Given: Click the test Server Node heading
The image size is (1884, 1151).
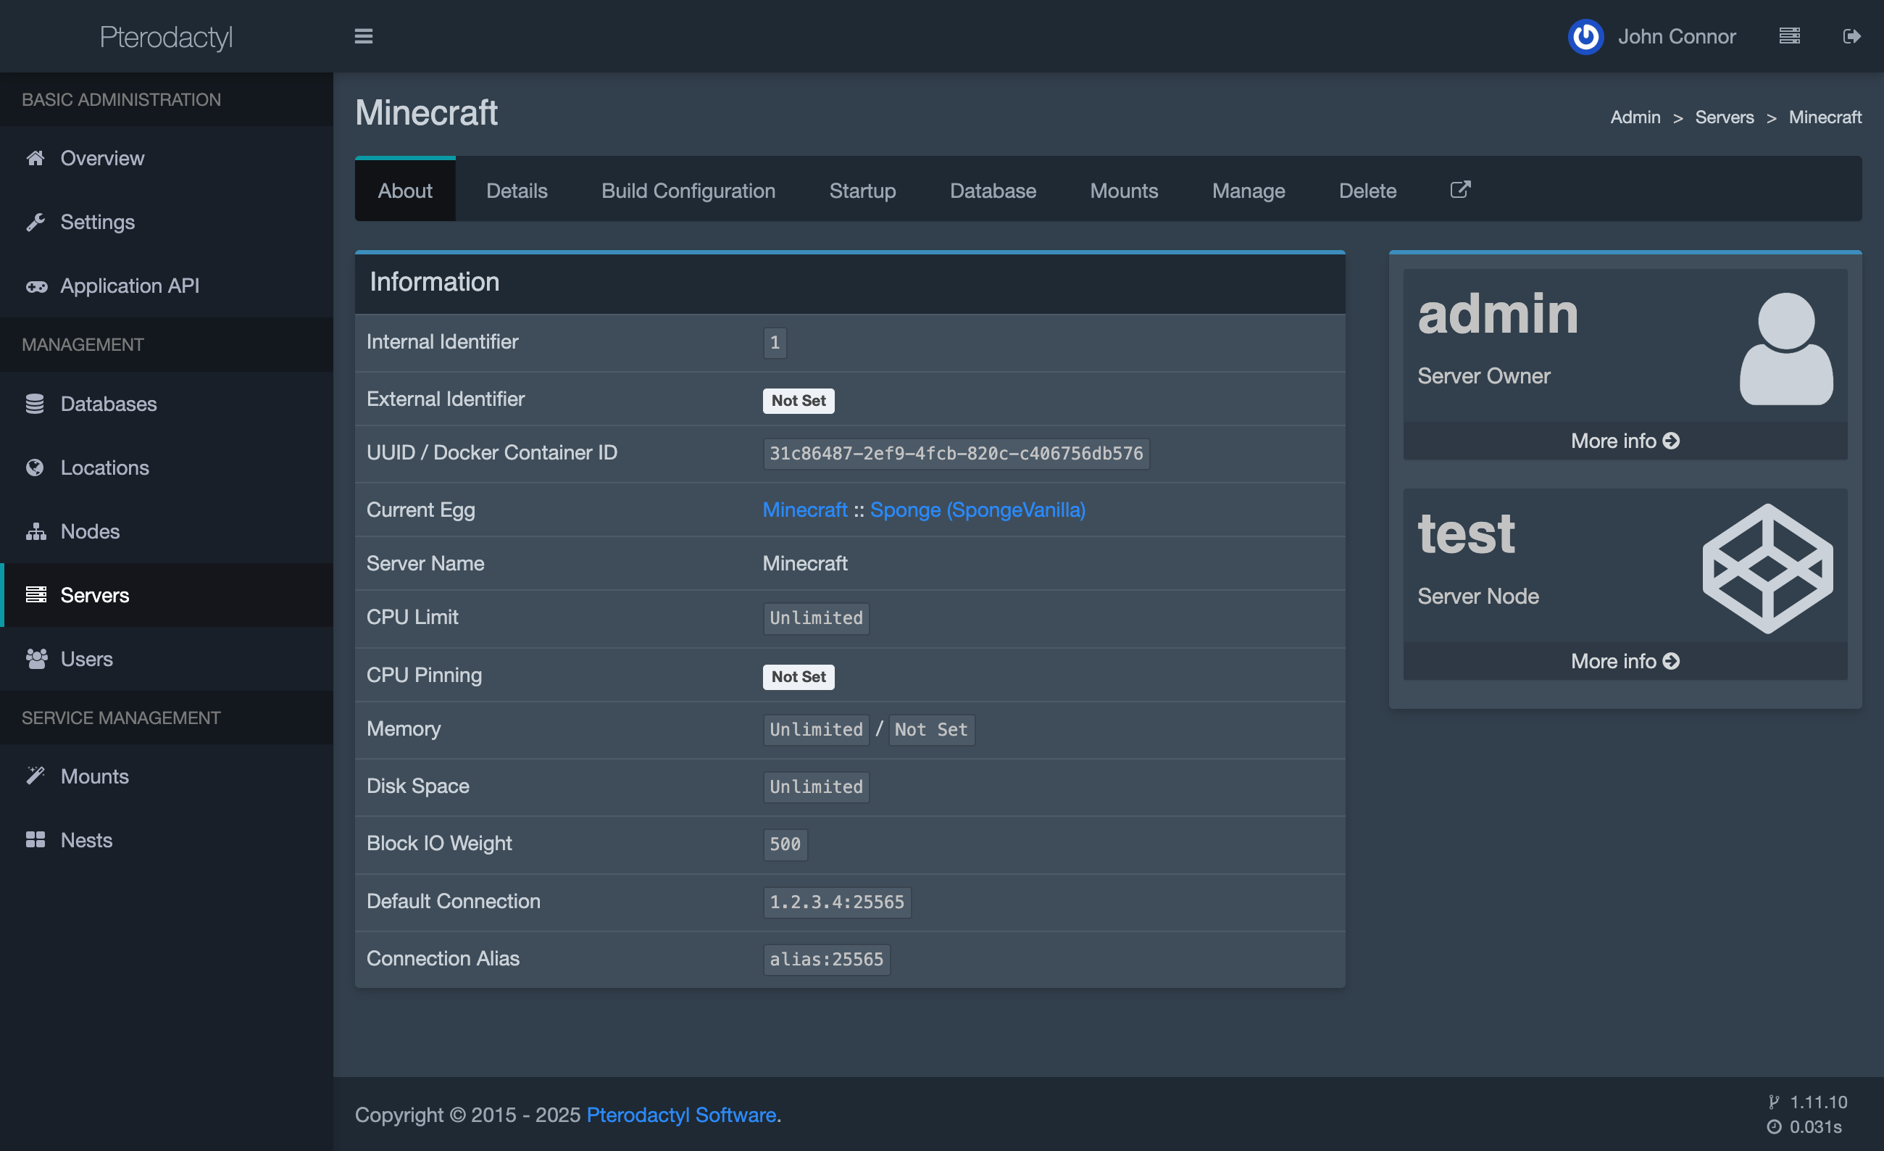Looking at the screenshot, I should pos(1466,533).
